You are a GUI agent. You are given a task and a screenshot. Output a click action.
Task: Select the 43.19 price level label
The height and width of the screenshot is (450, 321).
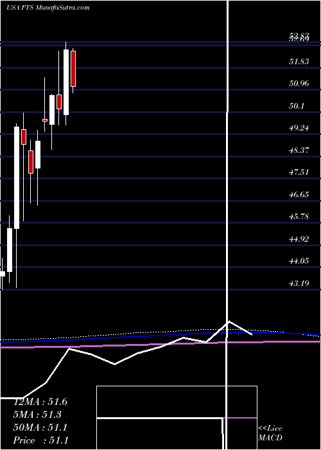(x=299, y=283)
